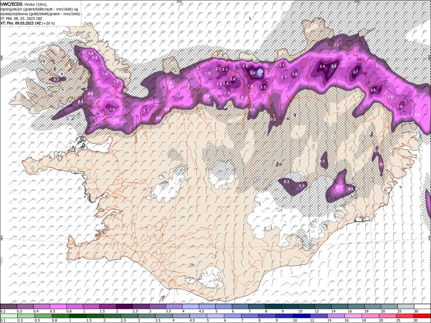
Task: Select the '3.4' value beside 4.9
Action: click(x=253, y=72)
